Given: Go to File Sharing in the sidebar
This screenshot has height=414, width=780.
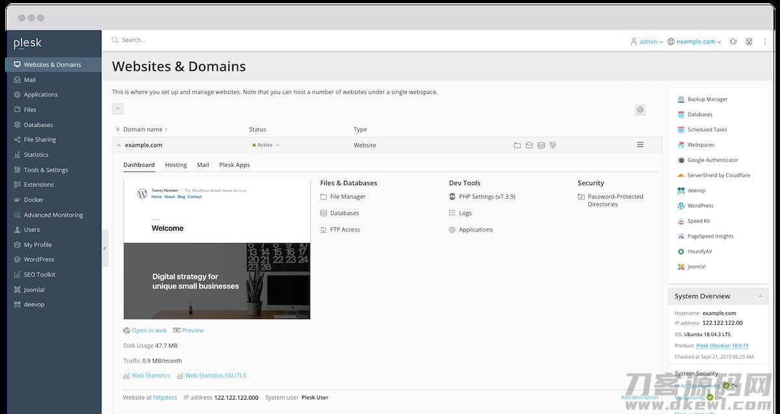Looking at the screenshot, I should [x=54, y=140].
